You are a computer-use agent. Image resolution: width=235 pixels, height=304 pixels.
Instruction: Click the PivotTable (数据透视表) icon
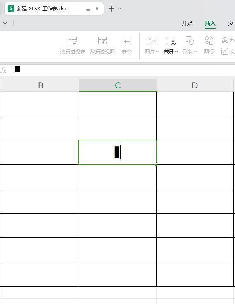tap(73, 41)
